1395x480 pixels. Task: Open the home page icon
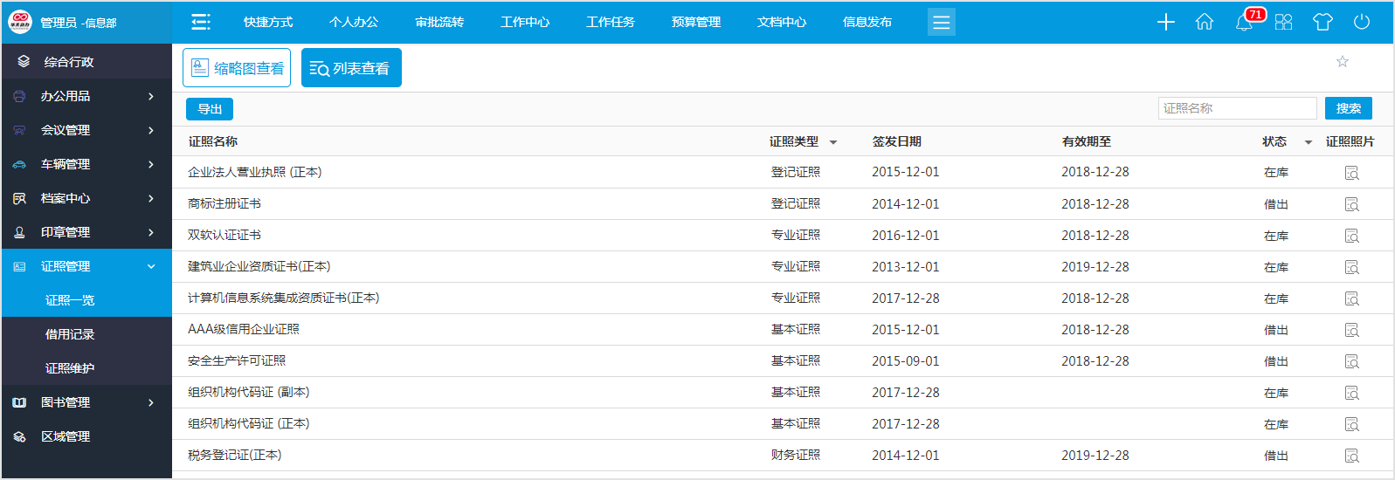1205,22
